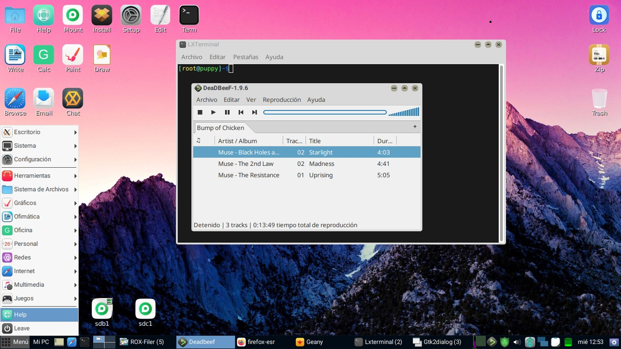Screen dimensions: 621x349
Task: Sort playlist by Title column header
Action: 340,141
